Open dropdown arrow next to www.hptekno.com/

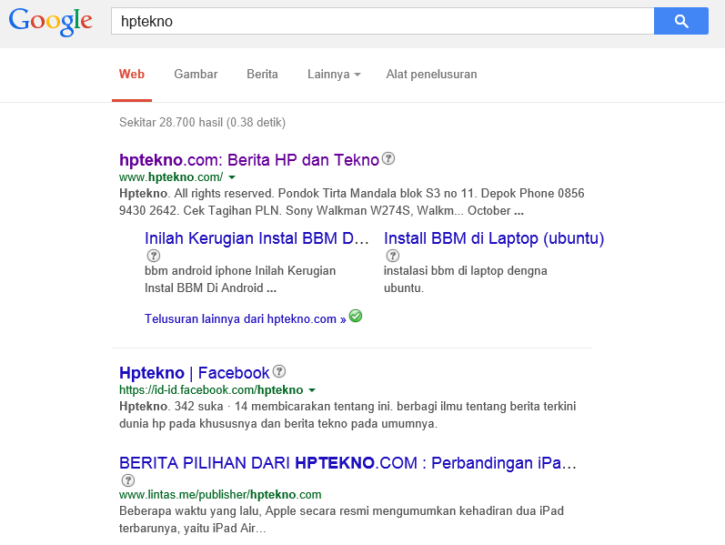click(232, 177)
